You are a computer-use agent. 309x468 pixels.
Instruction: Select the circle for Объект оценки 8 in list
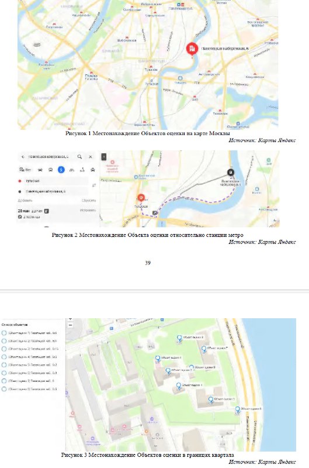point(4,389)
